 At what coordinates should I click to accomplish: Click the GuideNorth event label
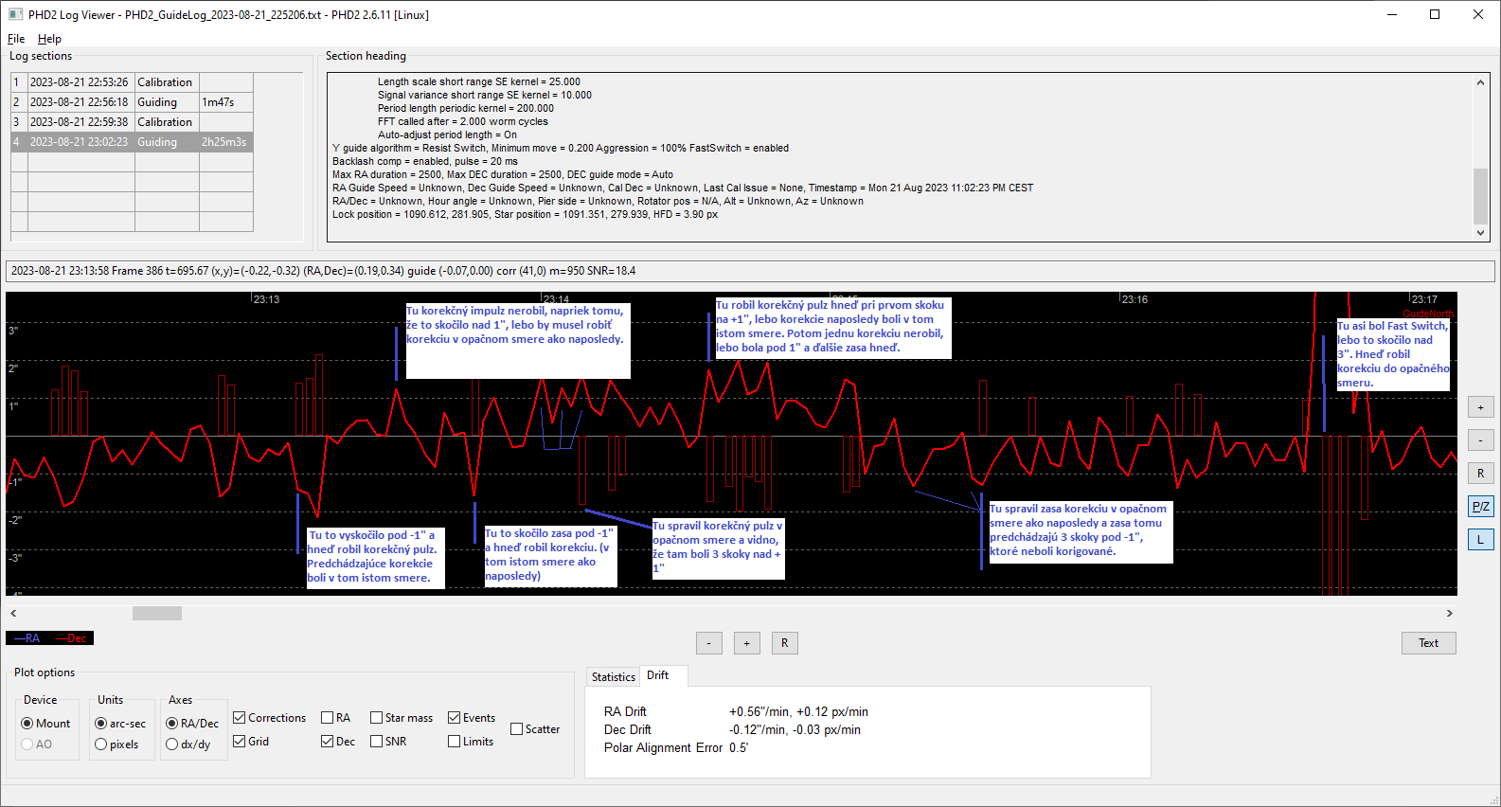(x=1428, y=314)
